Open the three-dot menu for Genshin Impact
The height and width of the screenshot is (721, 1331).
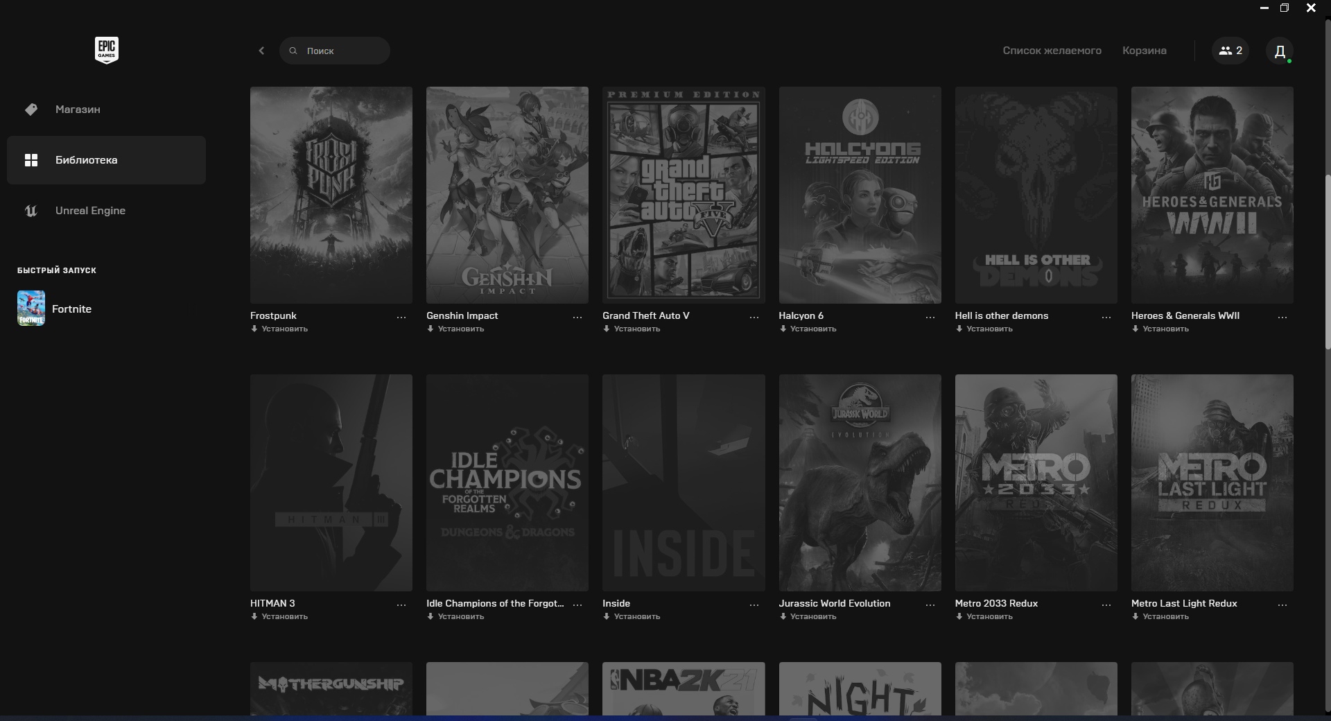coord(577,317)
